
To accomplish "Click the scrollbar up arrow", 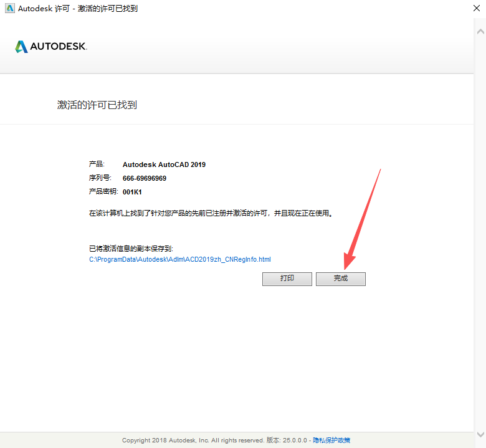I will (x=480, y=31).
